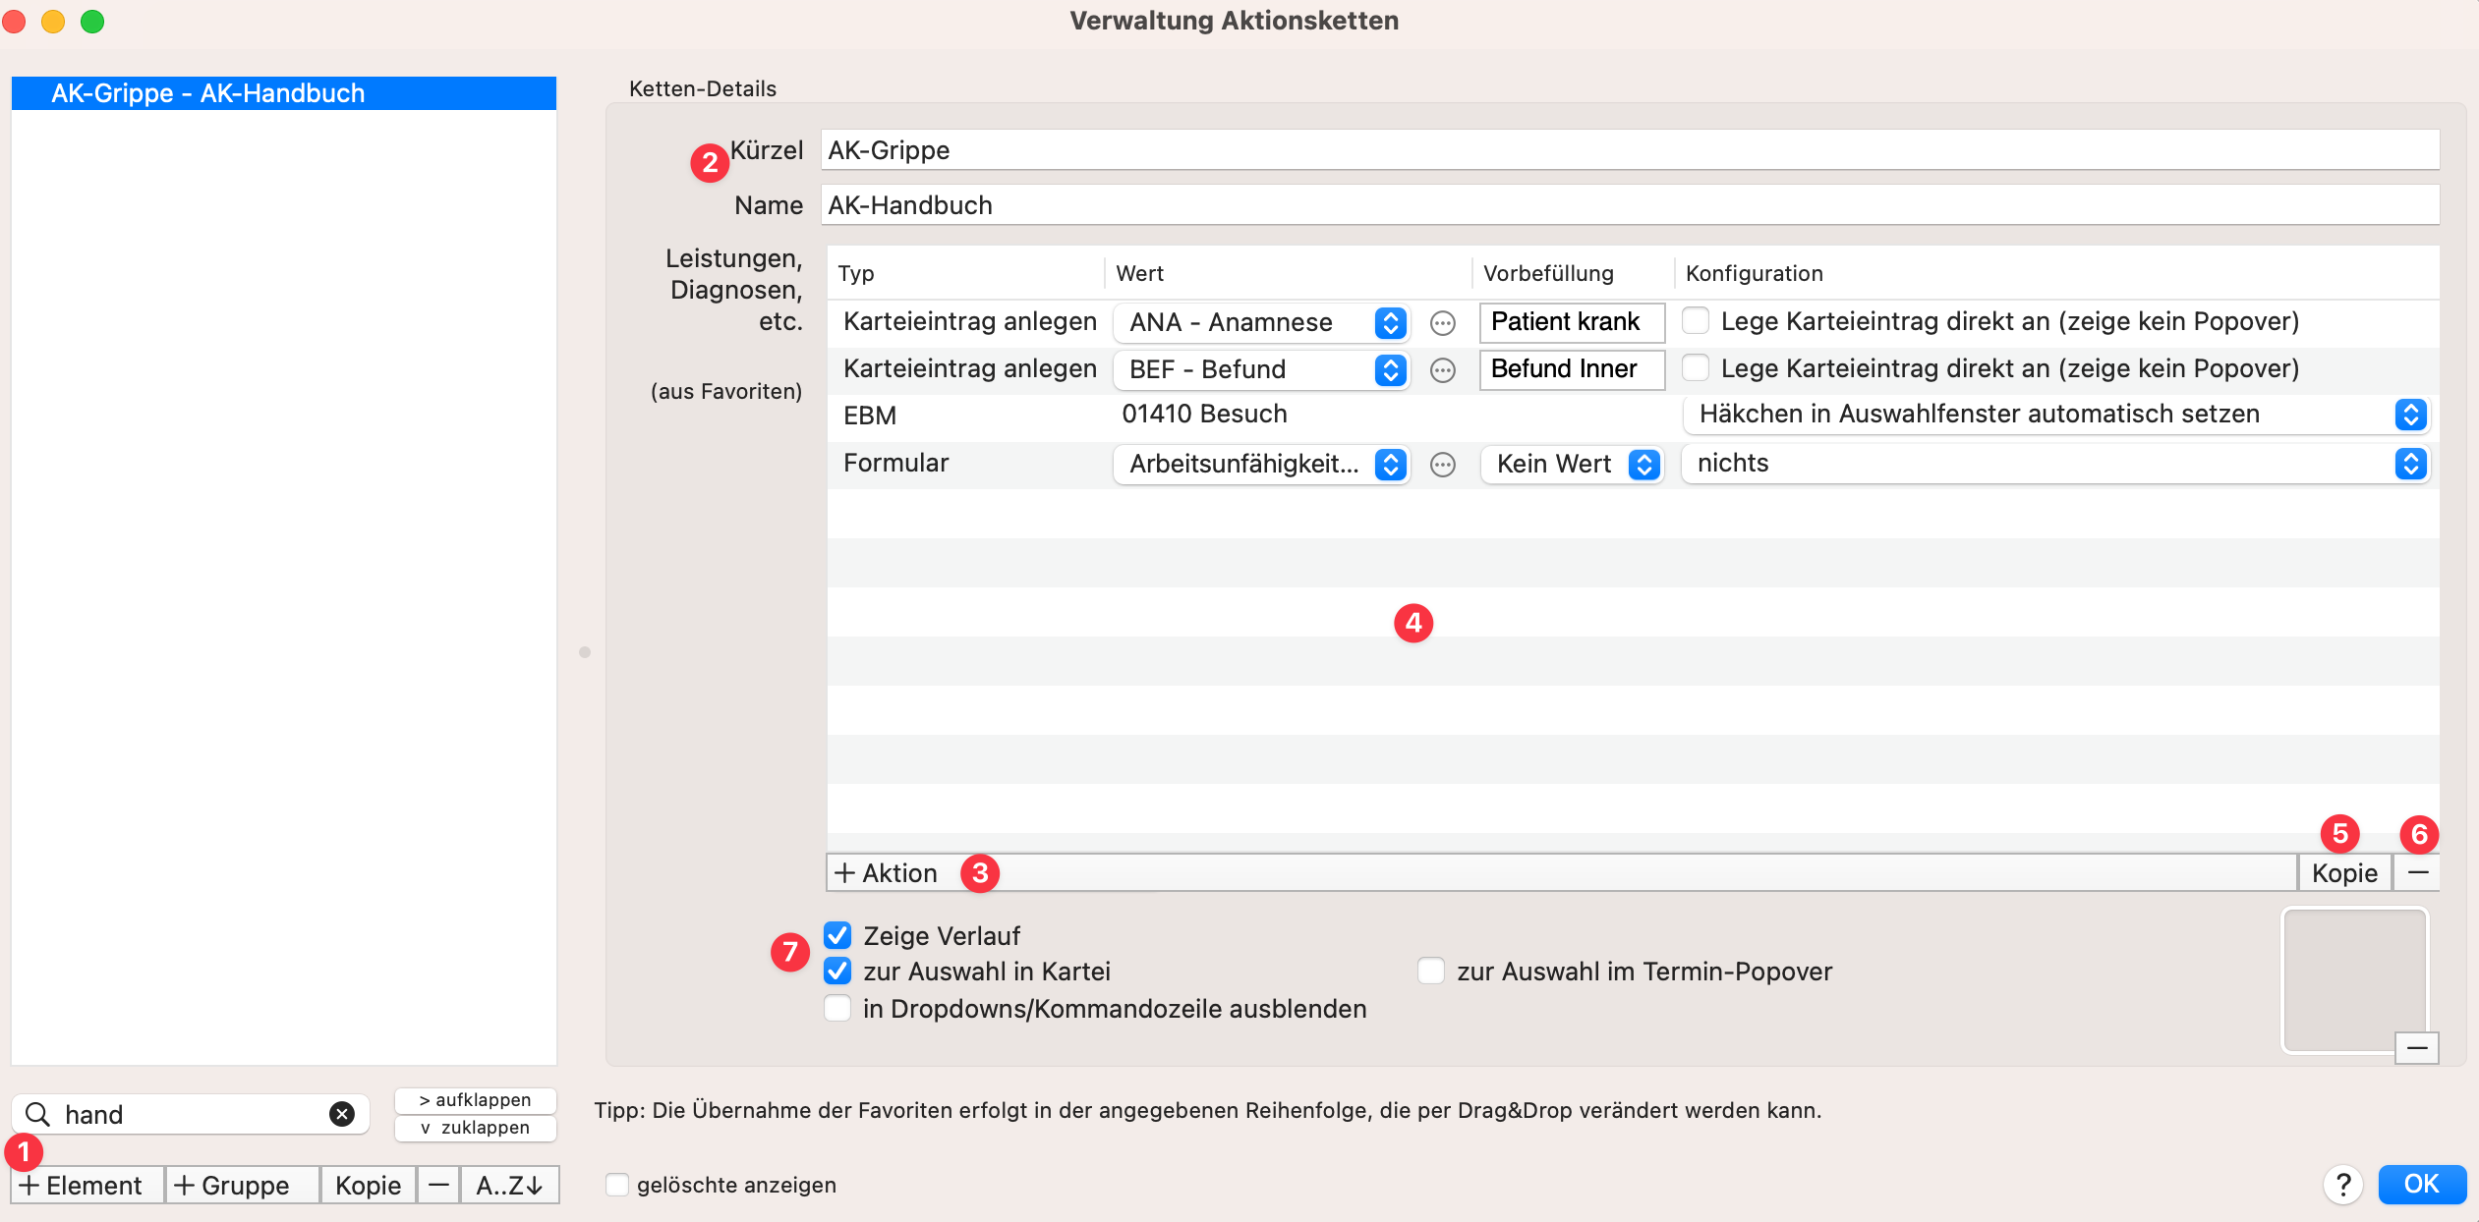Viewport: 2479px width, 1222px height.
Task: Open ANA - Anamnese dropdown
Action: 1261,322
